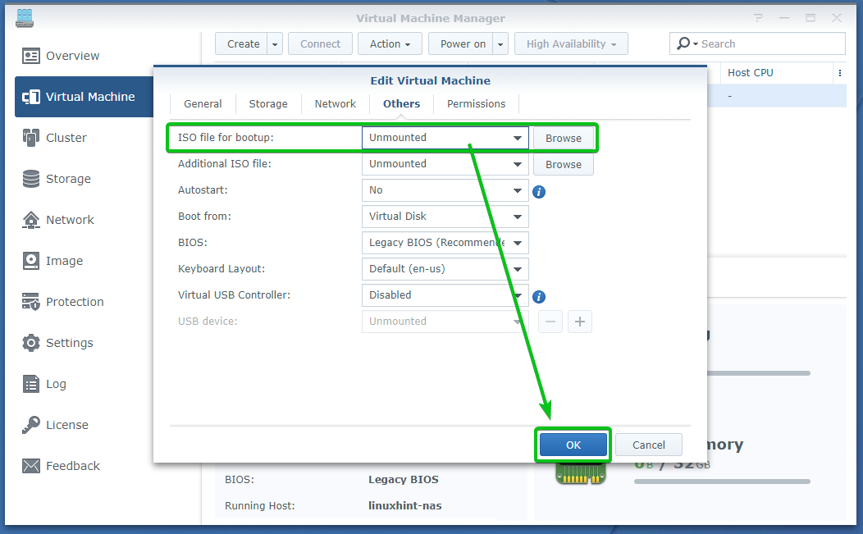Click the Virtual Machine Manager app icon
863x534 pixels.
click(25, 17)
